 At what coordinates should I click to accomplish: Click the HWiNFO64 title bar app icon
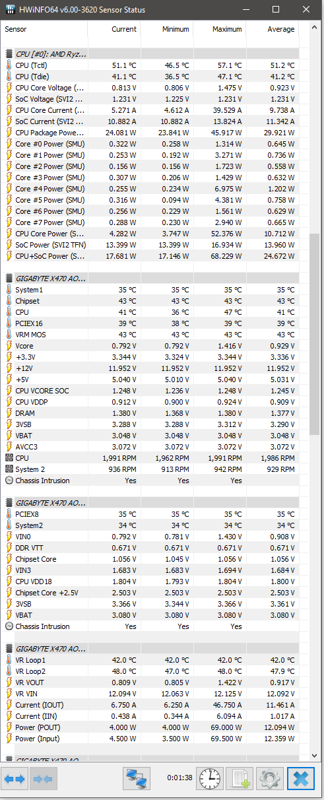[x=9, y=10]
